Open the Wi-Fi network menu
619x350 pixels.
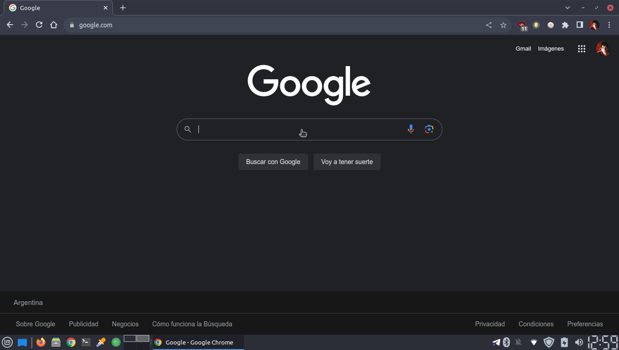pos(534,342)
